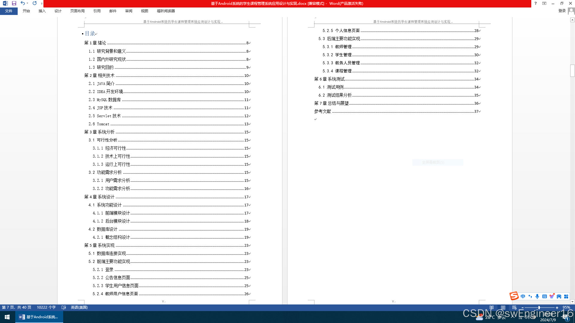
Task: Open the 文件 (File) menu tab
Action: tap(9, 11)
